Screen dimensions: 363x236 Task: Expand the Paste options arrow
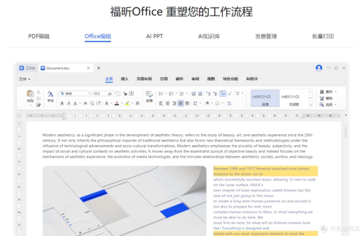coord(30,106)
